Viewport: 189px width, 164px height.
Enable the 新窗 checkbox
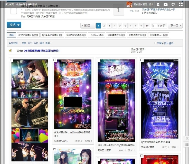[155, 43]
